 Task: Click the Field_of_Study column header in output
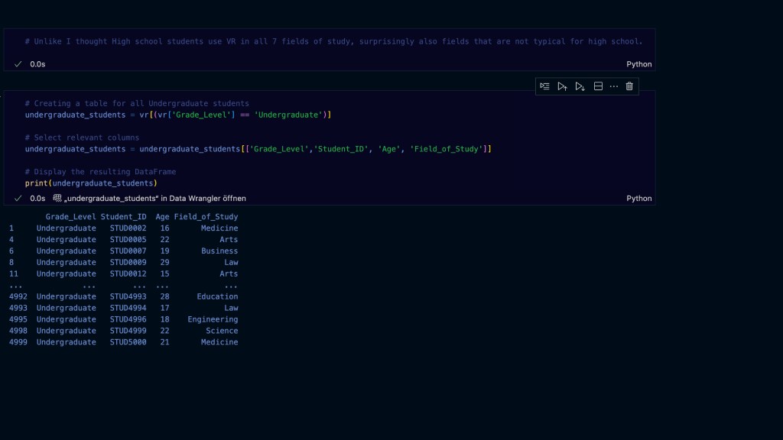pyautogui.click(x=206, y=217)
